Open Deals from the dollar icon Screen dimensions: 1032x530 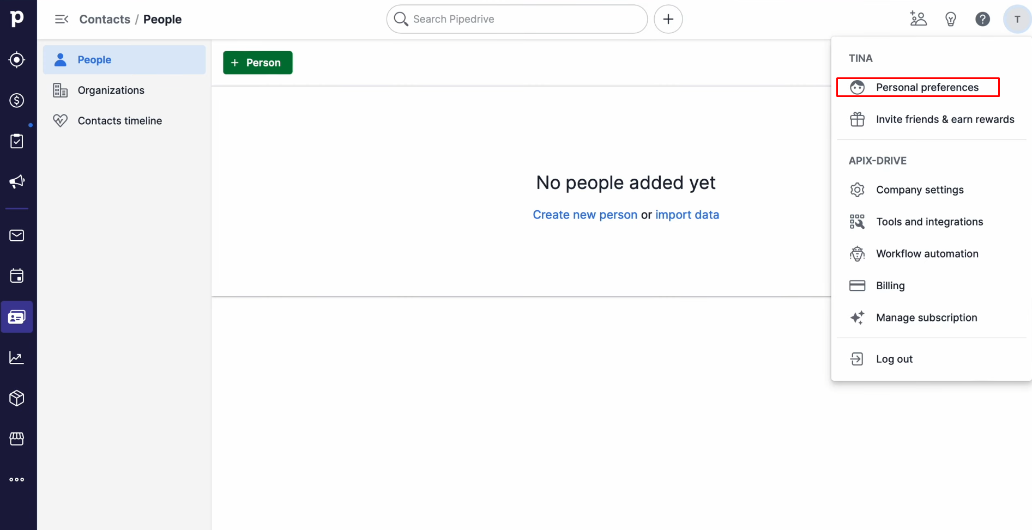point(17,100)
